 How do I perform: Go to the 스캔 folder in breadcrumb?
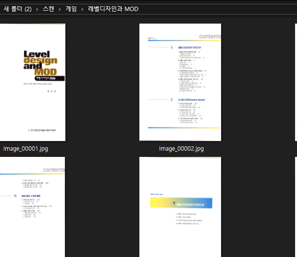click(x=49, y=9)
